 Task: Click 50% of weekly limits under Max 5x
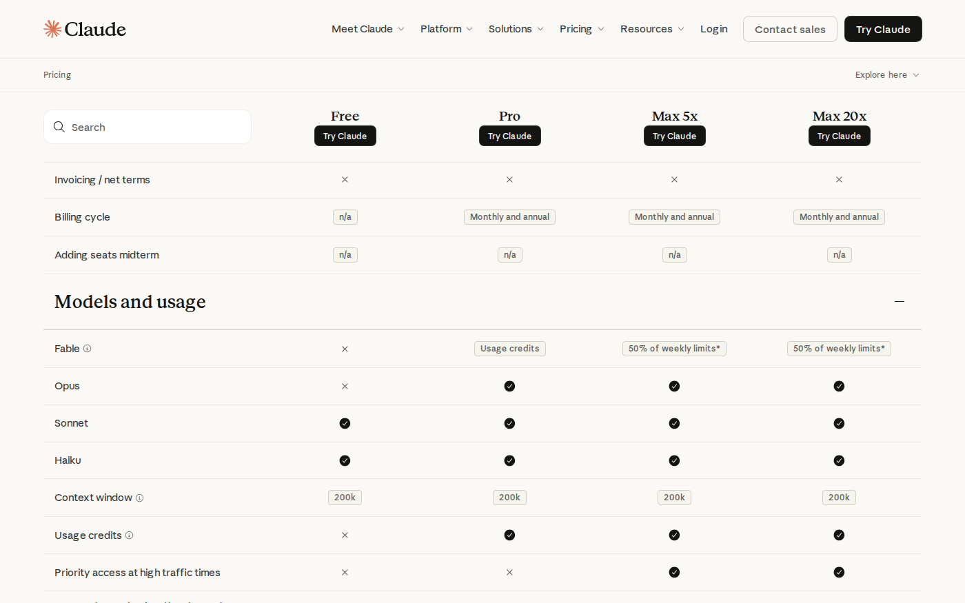674,349
